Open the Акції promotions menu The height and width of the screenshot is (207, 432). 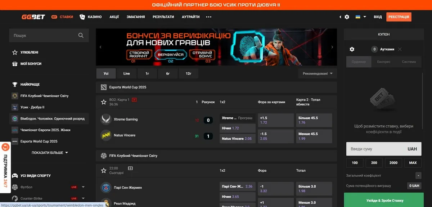coord(114,17)
